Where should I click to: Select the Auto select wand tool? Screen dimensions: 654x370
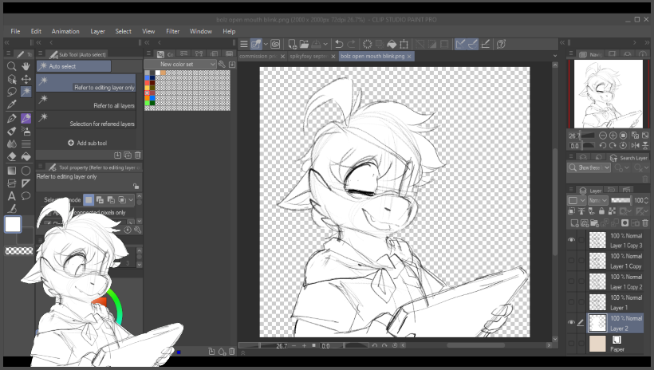[26, 92]
